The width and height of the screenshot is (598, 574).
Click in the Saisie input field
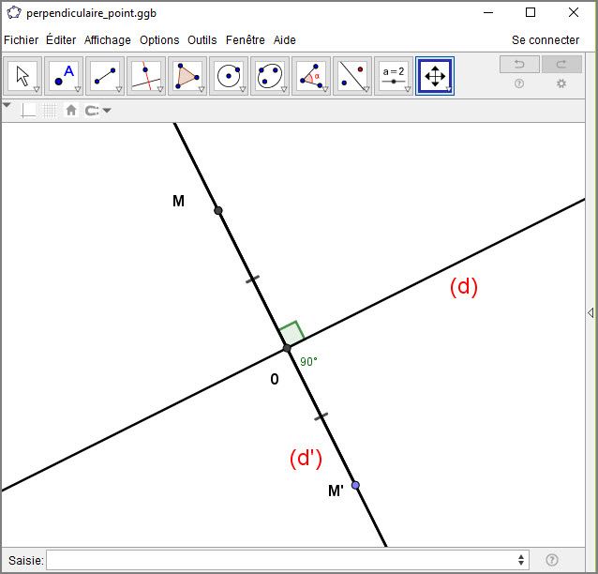click(288, 560)
